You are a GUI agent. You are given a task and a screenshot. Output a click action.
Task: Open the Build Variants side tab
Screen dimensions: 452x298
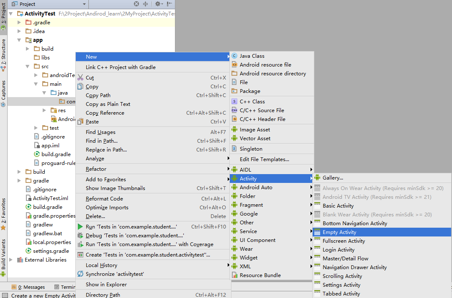[3, 257]
